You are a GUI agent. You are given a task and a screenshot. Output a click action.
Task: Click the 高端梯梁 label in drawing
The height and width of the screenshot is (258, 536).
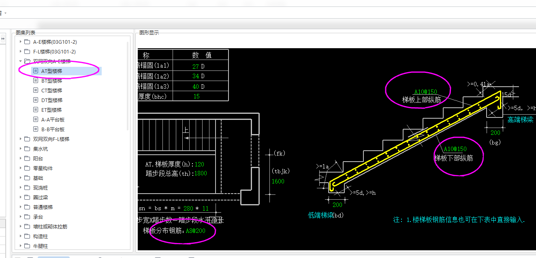click(x=521, y=120)
